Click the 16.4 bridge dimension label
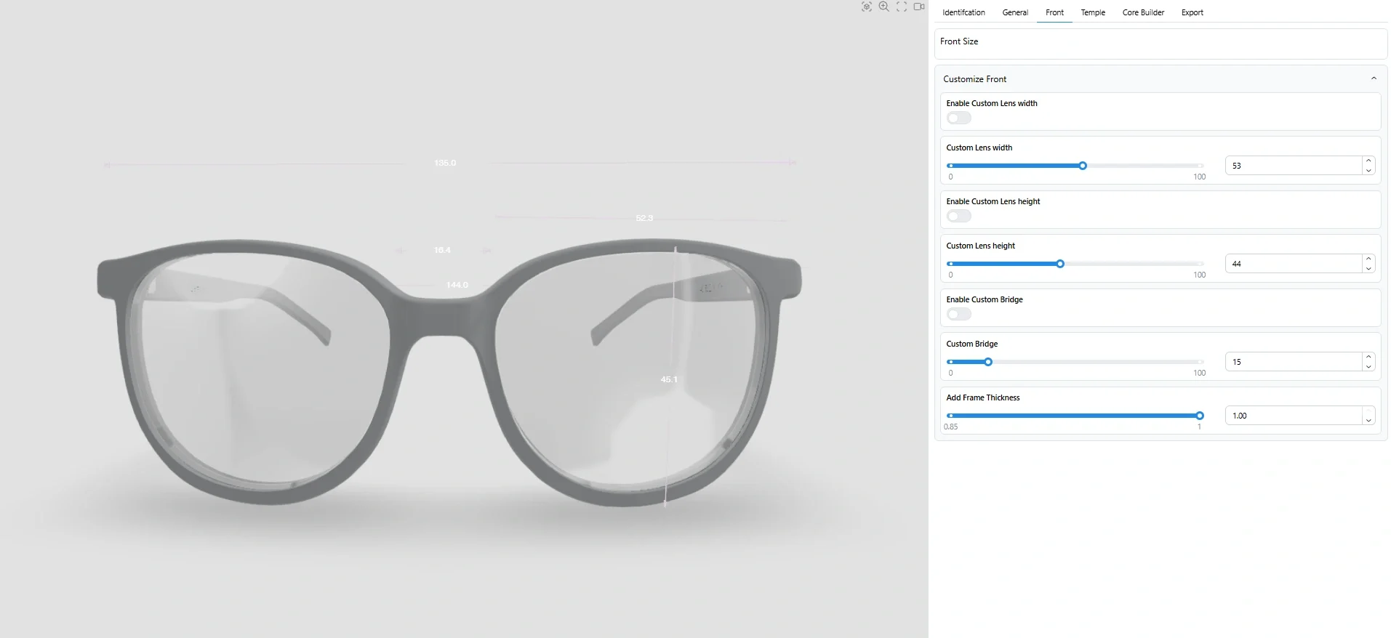The height and width of the screenshot is (638, 1391). click(442, 250)
